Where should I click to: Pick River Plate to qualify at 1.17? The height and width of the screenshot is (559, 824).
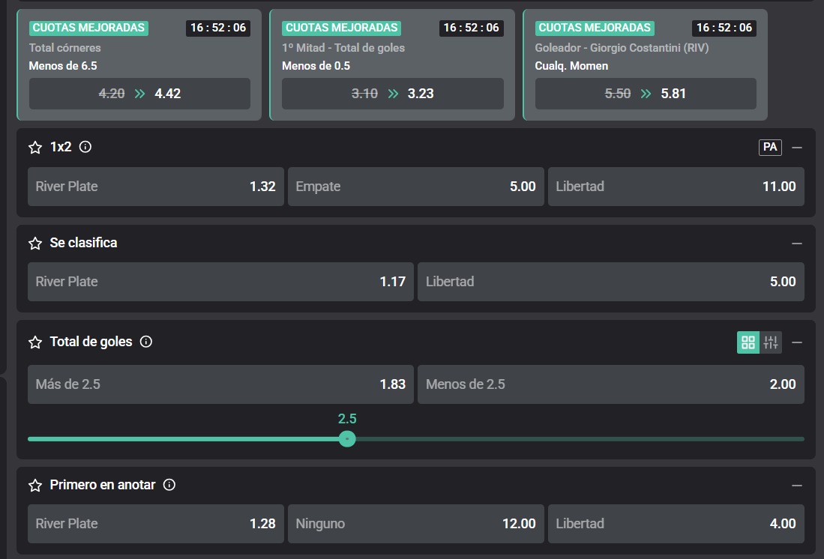pyautogui.click(x=220, y=282)
